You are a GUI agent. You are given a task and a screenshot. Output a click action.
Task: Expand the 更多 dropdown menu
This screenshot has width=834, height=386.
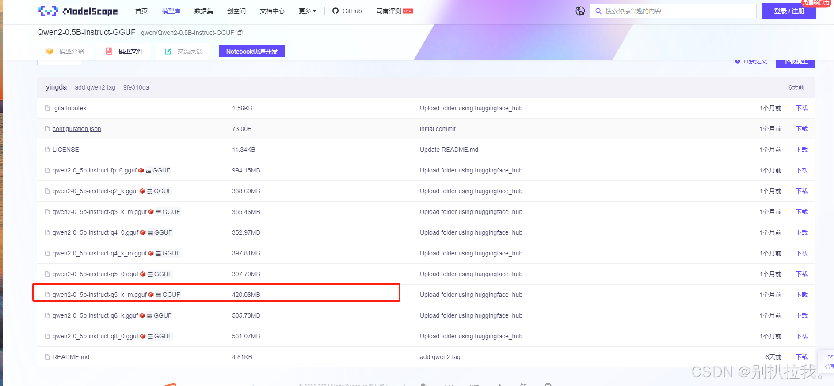[x=307, y=11]
